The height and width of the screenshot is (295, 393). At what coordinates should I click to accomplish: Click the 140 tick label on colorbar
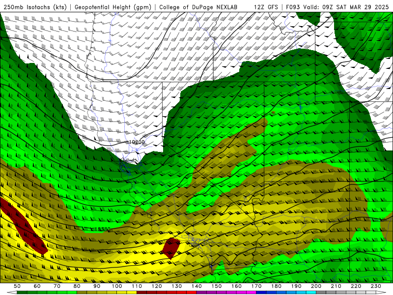196,286
